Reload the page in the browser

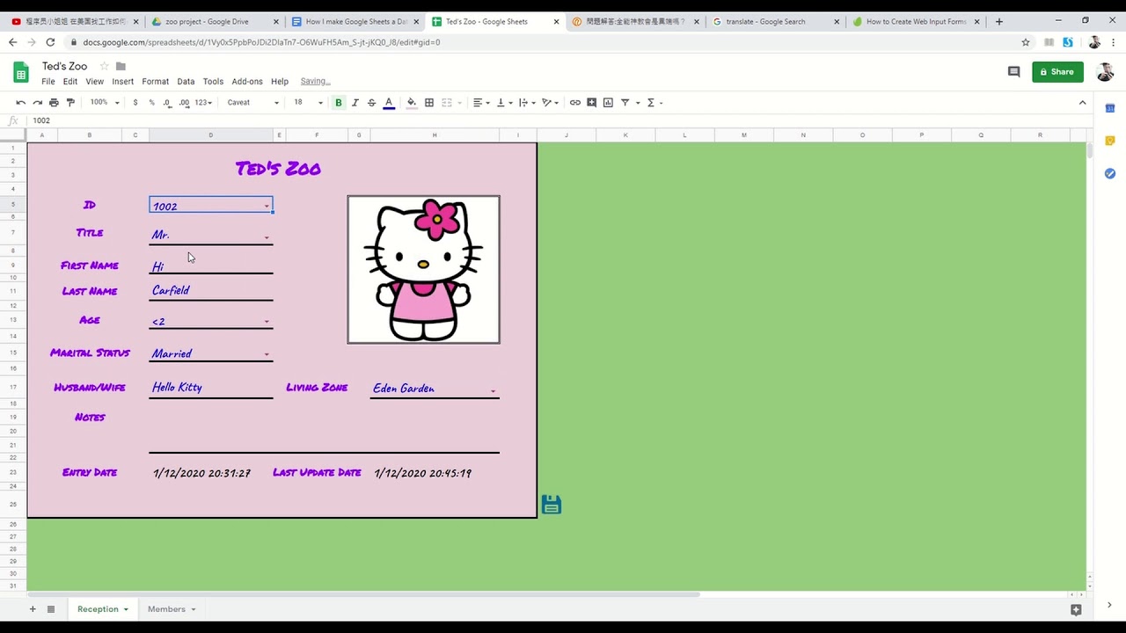coord(50,42)
